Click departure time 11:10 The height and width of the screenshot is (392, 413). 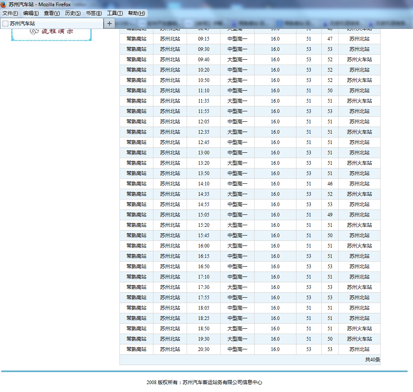[x=204, y=91]
